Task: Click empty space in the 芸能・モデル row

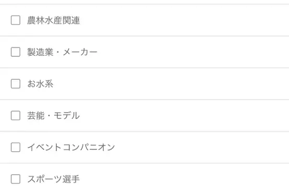Action: (x=184, y=116)
